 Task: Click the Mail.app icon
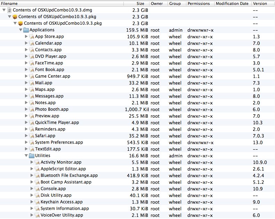coord(32,83)
